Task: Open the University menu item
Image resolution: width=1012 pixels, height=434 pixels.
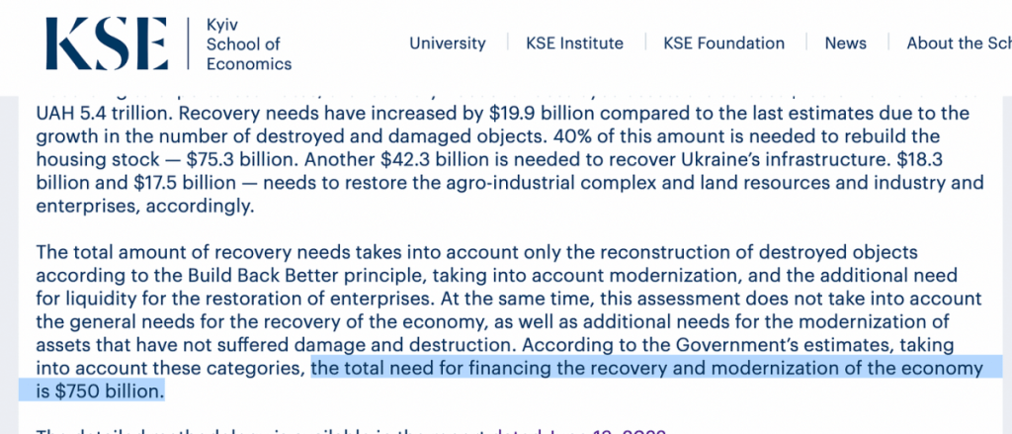Action: coord(448,43)
